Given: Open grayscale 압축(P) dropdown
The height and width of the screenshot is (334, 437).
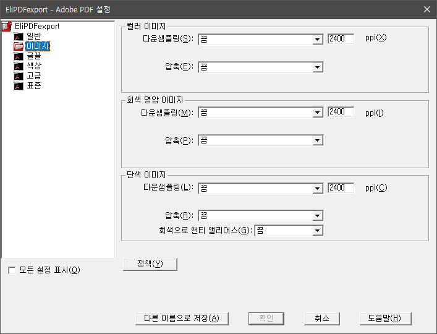Looking at the screenshot, I should [261, 140].
